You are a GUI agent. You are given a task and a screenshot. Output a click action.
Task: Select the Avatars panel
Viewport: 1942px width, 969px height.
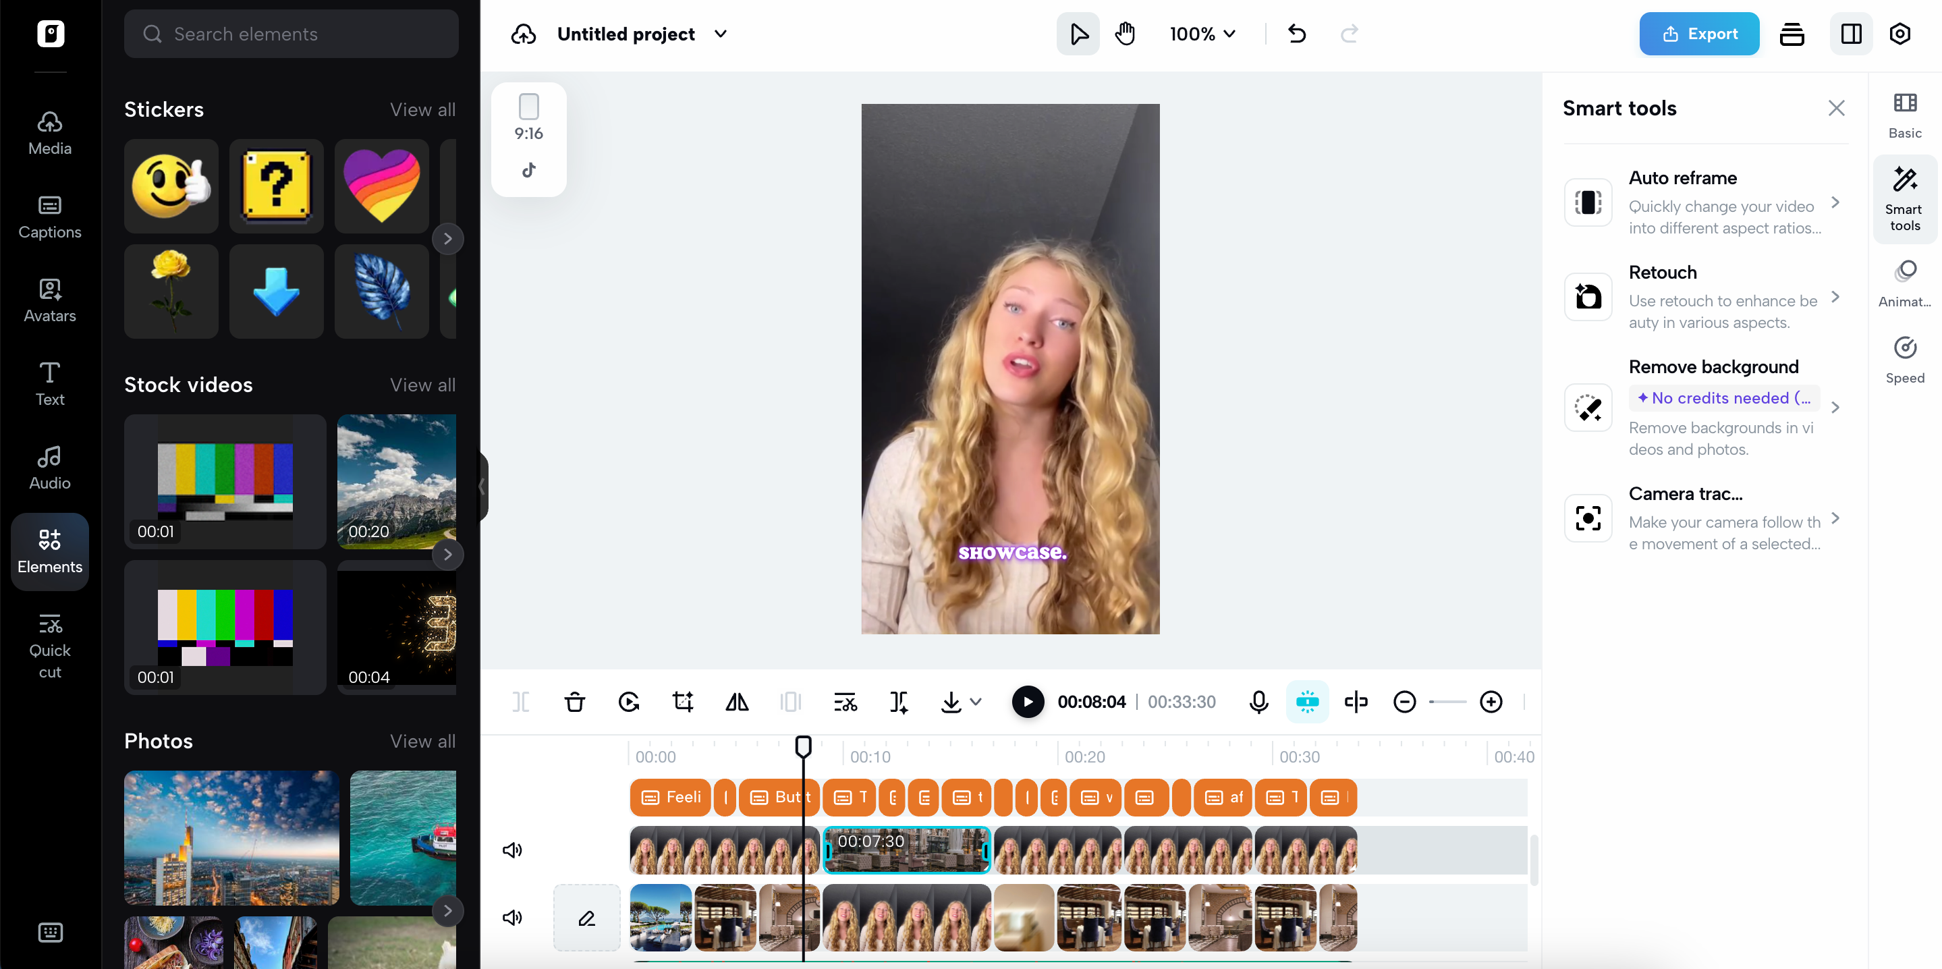(49, 300)
